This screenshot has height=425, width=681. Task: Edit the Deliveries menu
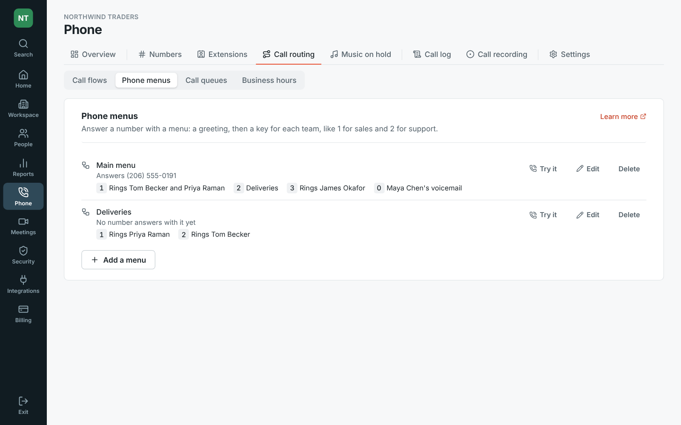pyautogui.click(x=588, y=215)
